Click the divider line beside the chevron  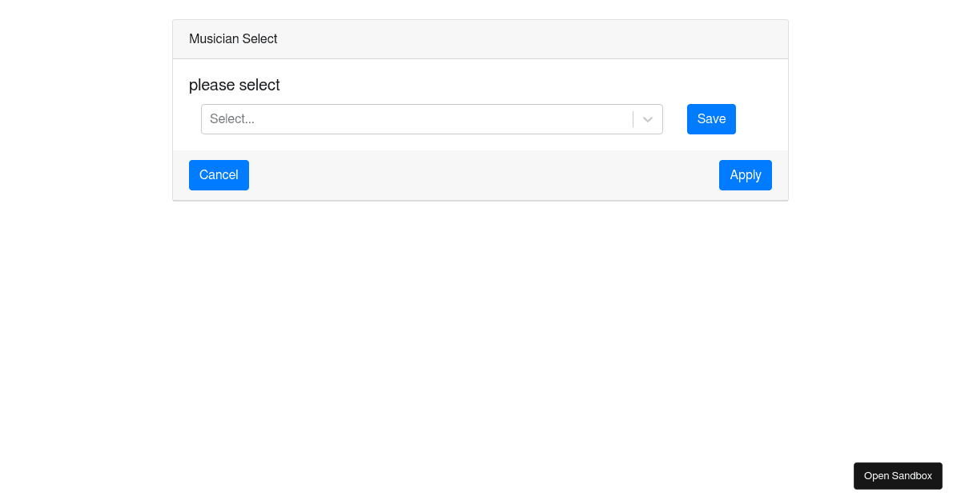[633, 118]
